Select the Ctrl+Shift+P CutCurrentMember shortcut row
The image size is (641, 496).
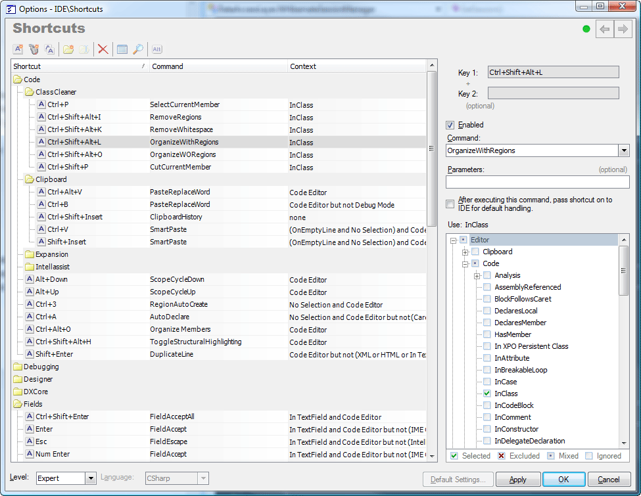click(x=68, y=167)
